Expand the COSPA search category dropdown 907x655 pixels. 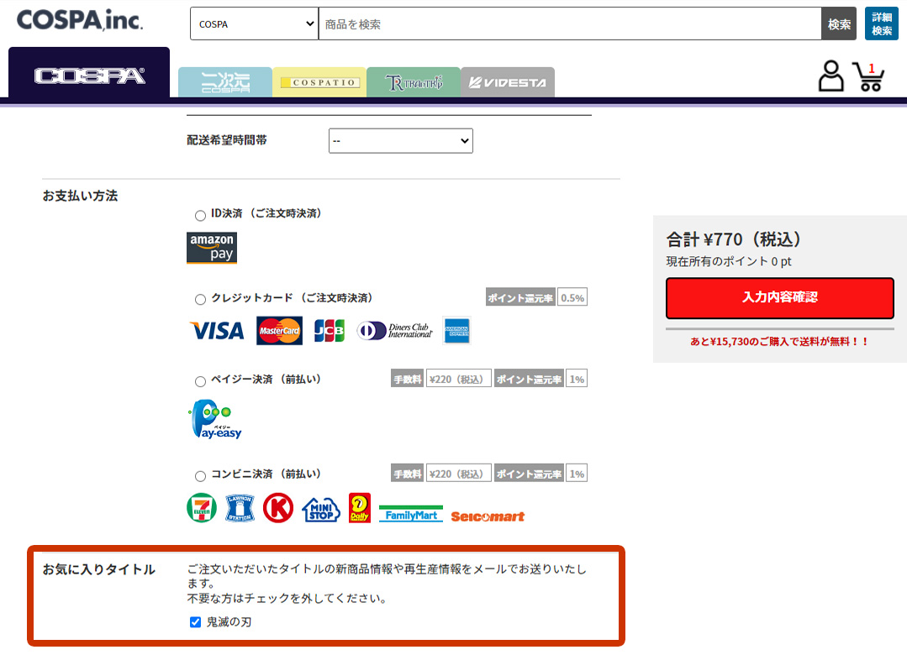[x=254, y=24]
